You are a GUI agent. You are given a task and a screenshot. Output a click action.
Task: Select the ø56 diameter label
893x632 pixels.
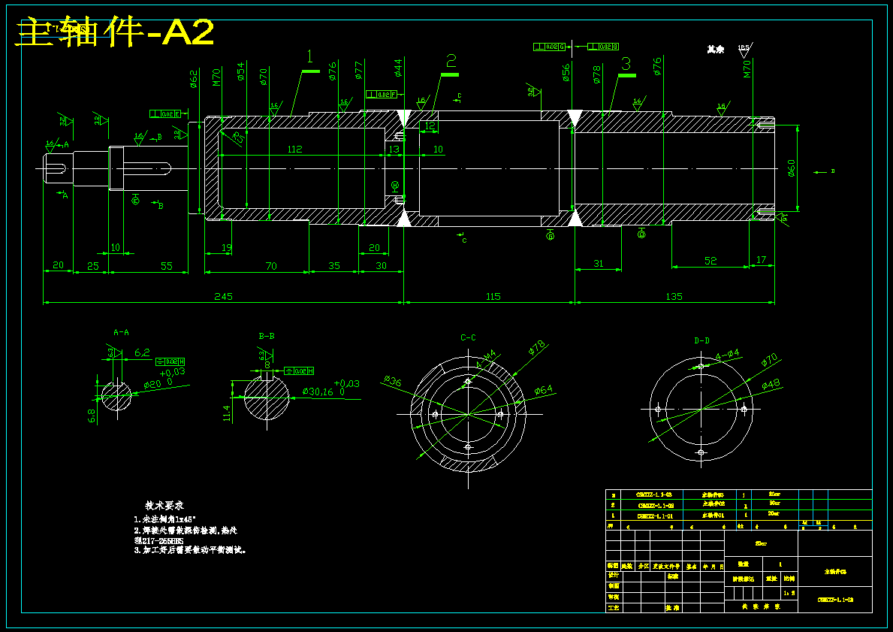(566, 73)
